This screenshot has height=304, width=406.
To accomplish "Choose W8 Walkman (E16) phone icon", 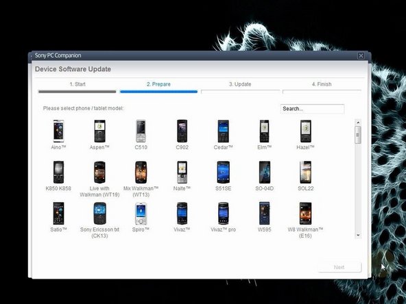I will (x=306, y=213).
